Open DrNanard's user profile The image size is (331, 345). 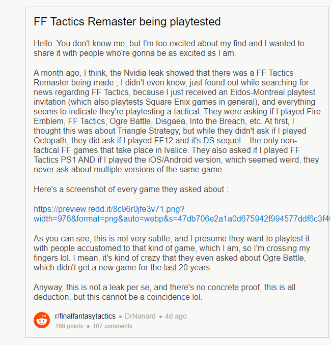[140, 316]
